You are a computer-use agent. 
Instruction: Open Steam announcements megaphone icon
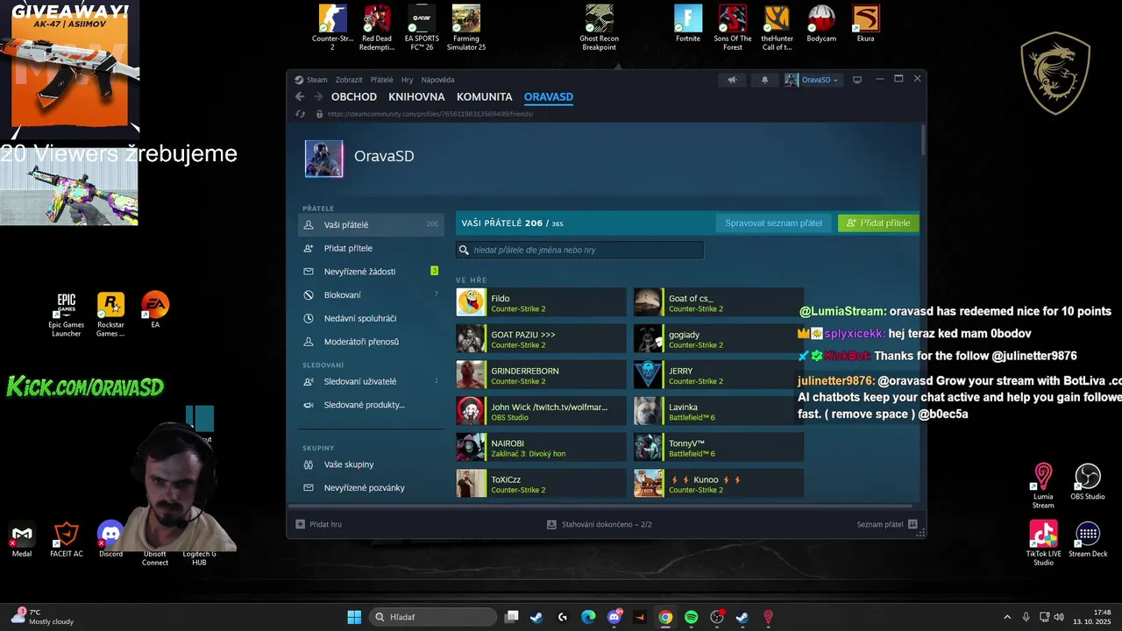(732, 80)
